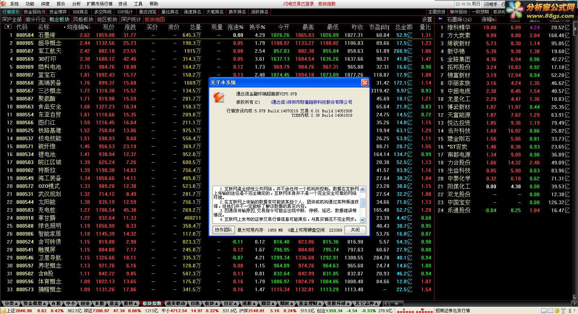Open the 分析 menu
Viewport: 578px width, 314px height.
[77, 4]
